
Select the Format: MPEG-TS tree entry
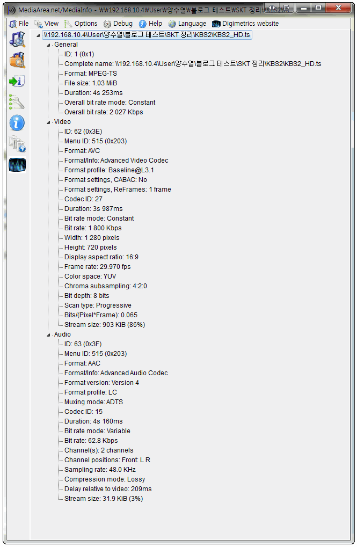tap(91, 74)
